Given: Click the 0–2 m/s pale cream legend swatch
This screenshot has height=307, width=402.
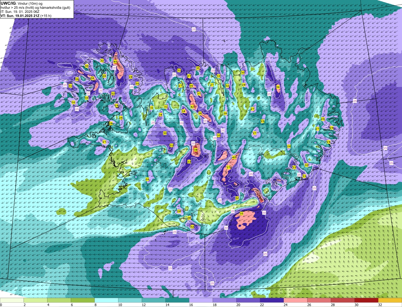Looking at the screenshot, I should [x=12, y=300].
